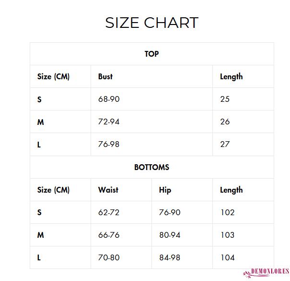
Task: Click the Bust column header
Action: pyautogui.click(x=105, y=76)
